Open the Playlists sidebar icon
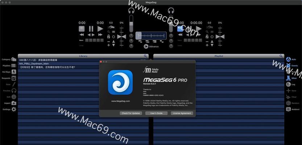The height and width of the screenshot is (145, 302). tap(14, 66)
